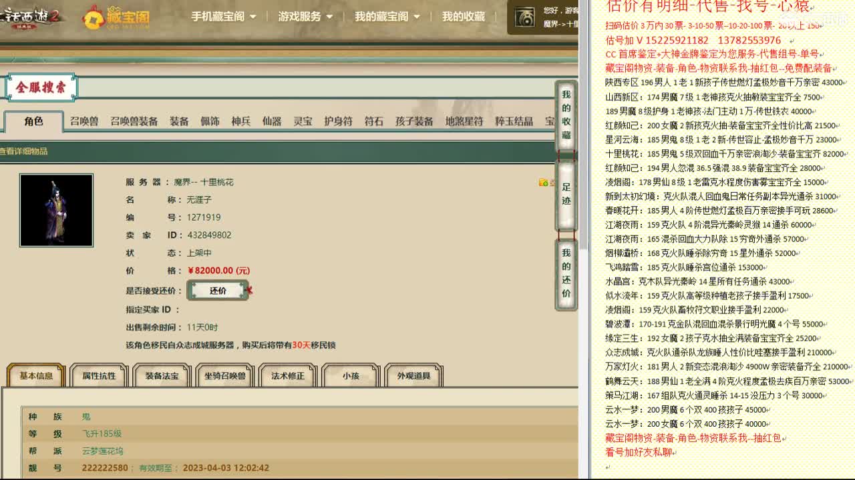Click the game logo at top left

point(32,17)
